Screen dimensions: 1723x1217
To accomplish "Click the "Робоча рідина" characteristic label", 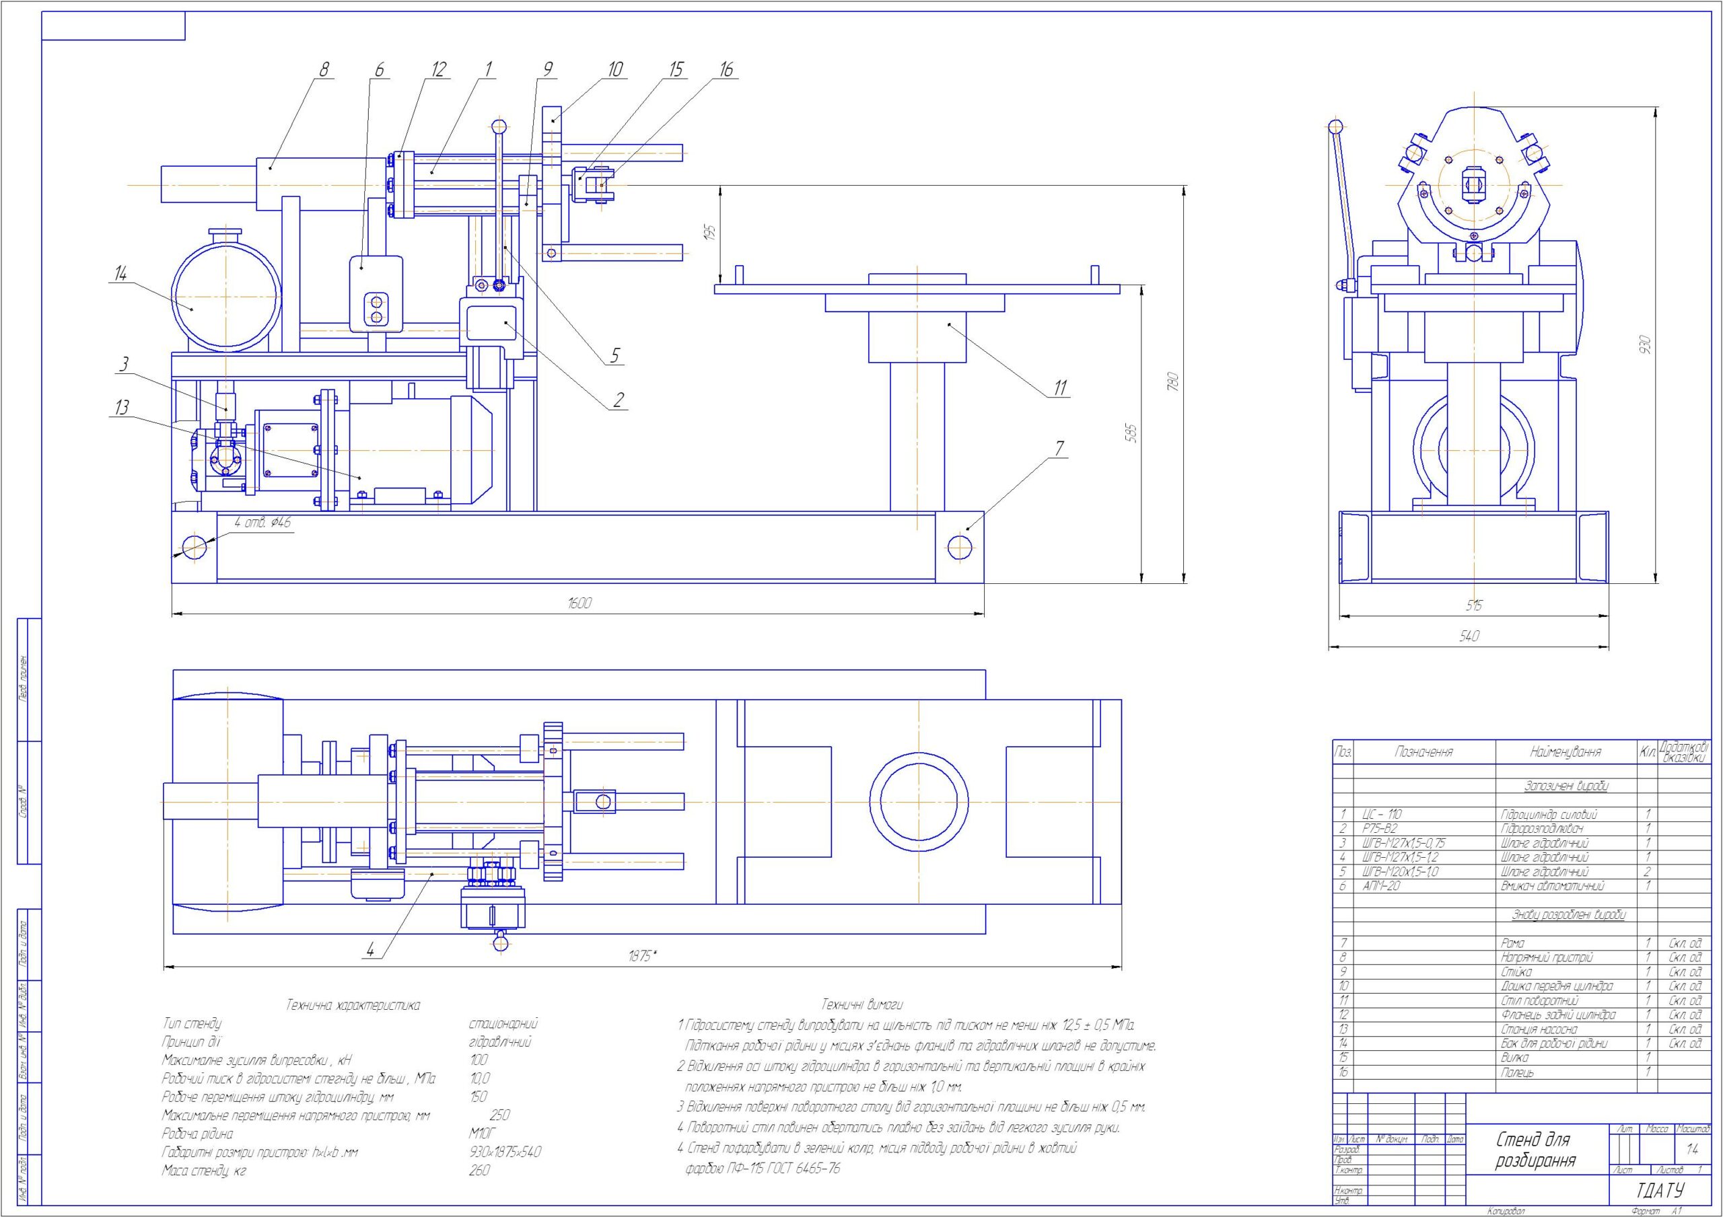I will pyautogui.click(x=197, y=1134).
